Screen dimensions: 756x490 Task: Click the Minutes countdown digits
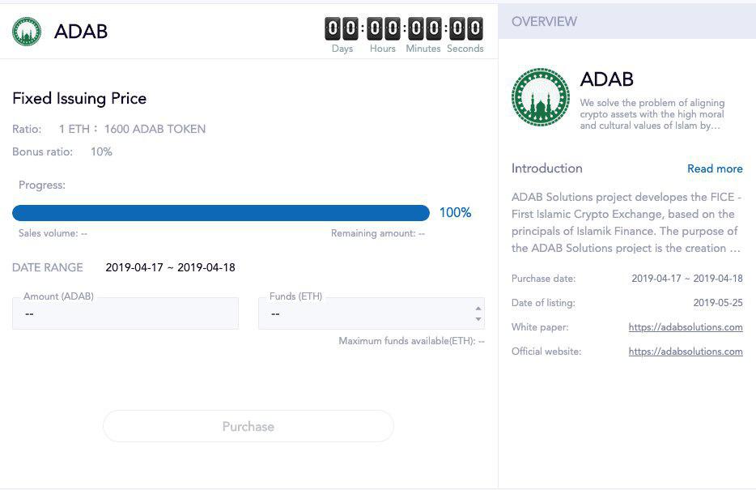point(425,28)
